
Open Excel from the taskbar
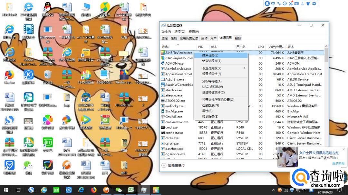(131, 190)
